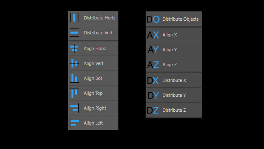Pick the Align Y text entry

click(170, 50)
